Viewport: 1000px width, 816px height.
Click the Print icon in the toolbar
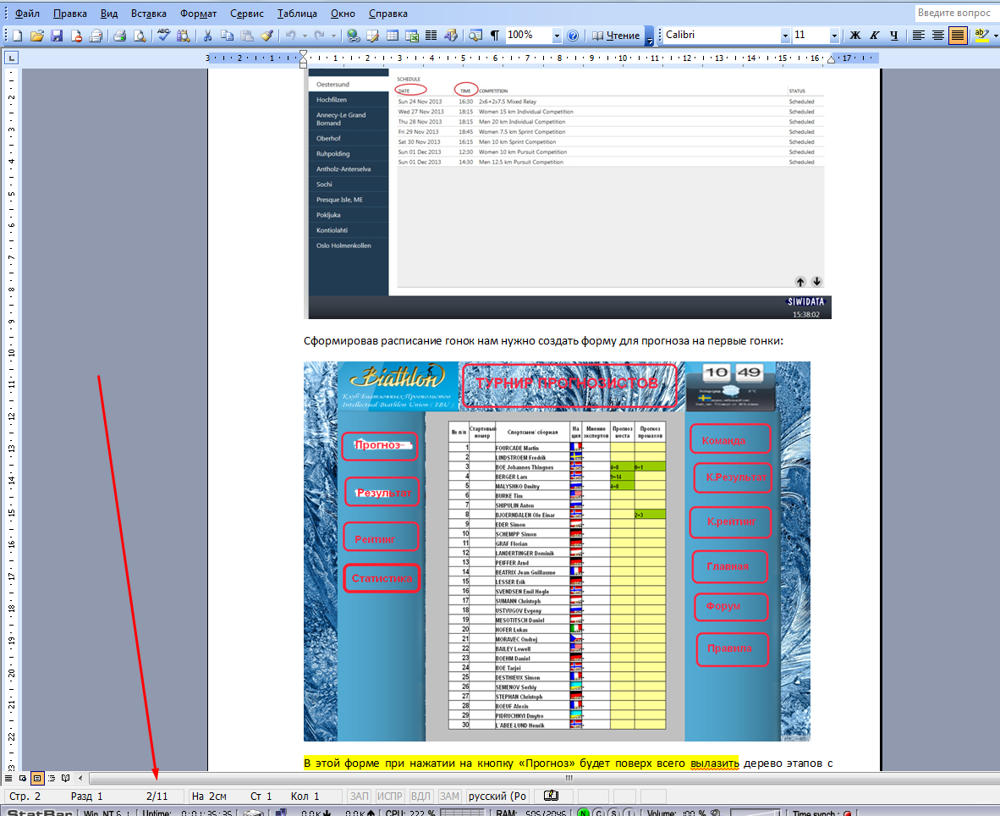click(x=119, y=36)
